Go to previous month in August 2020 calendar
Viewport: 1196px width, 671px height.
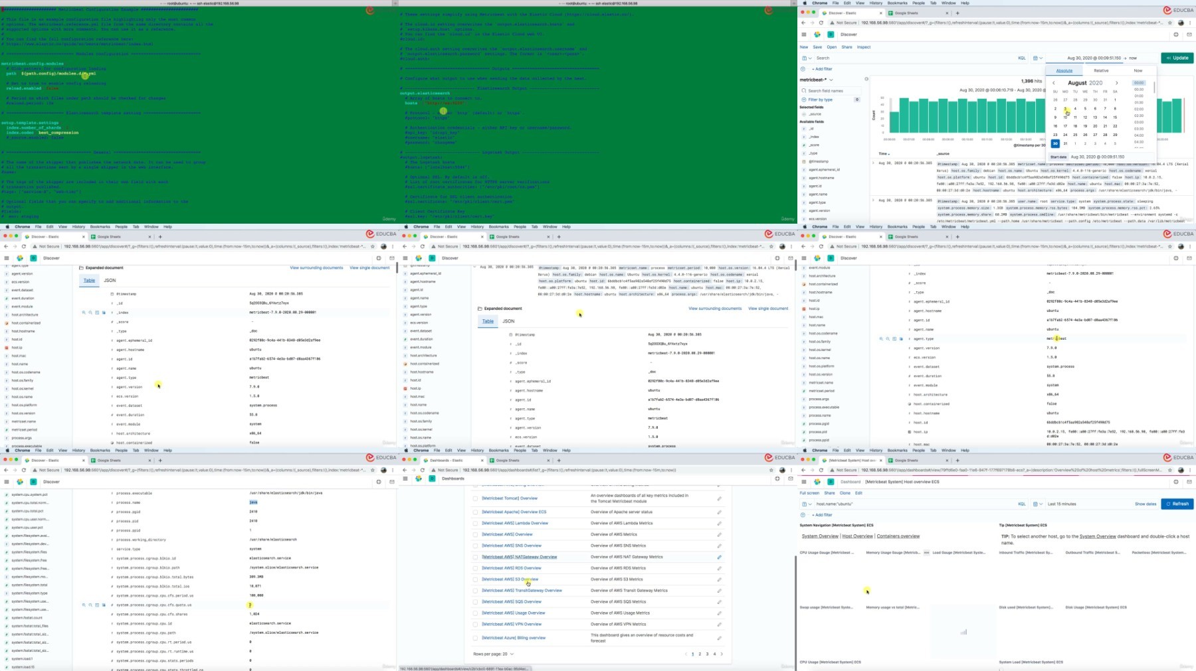pyautogui.click(x=1054, y=83)
